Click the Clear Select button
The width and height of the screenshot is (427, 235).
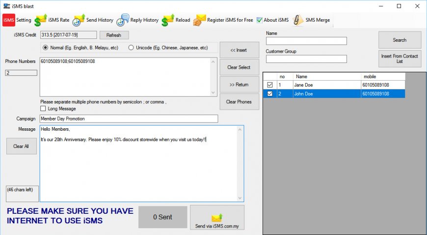point(240,67)
